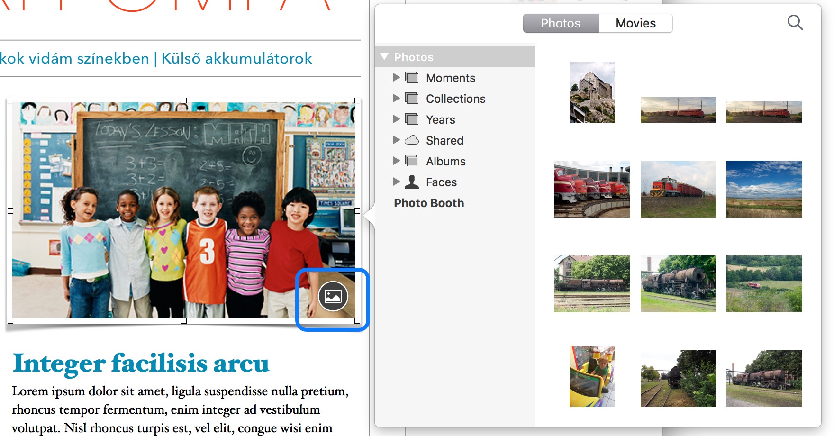Click the Integer facilisis arcu heading
The width and height of the screenshot is (834, 436).
click(x=141, y=363)
